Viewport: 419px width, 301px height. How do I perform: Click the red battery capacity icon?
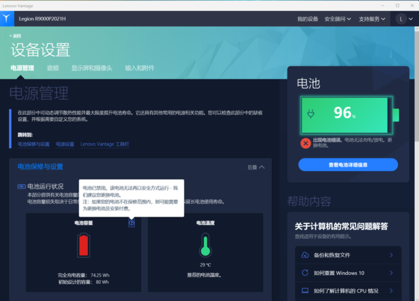pyautogui.click(x=83, y=245)
